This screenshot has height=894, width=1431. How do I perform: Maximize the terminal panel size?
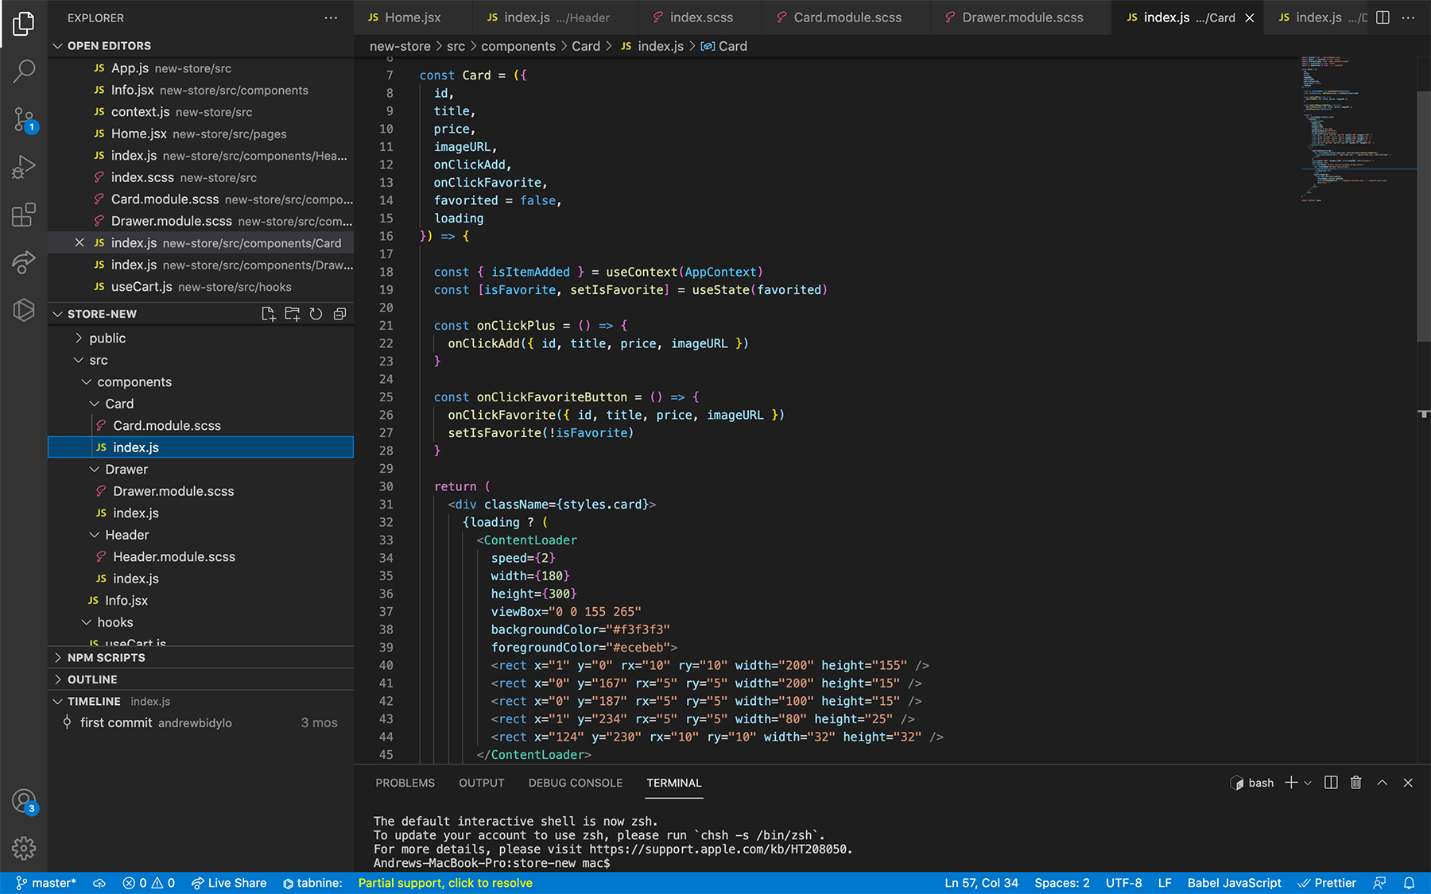pyautogui.click(x=1383, y=783)
